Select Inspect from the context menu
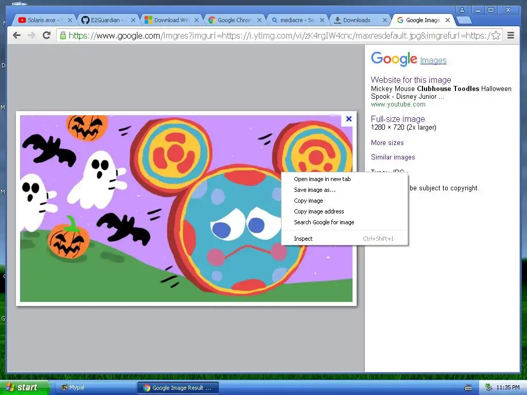Image resolution: width=527 pixels, height=395 pixels. click(x=344, y=239)
